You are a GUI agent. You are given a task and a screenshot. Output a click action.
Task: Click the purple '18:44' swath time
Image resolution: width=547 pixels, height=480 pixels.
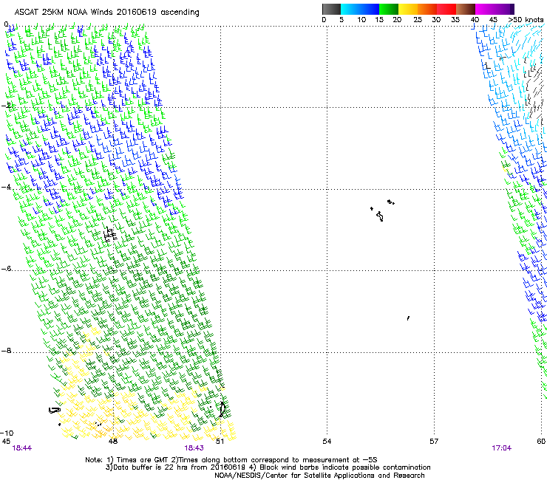pyautogui.click(x=22, y=448)
